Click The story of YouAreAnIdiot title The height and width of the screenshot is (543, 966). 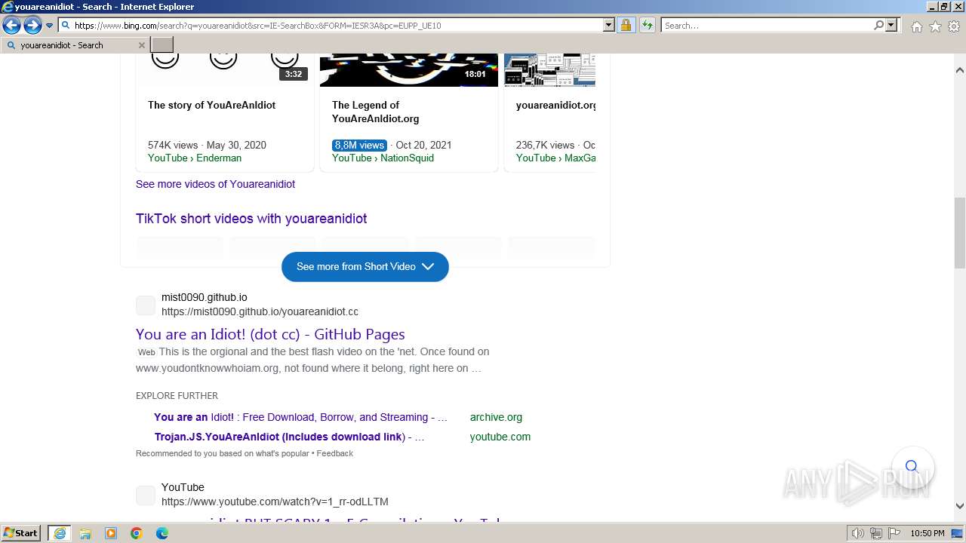[x=211, y=105]
